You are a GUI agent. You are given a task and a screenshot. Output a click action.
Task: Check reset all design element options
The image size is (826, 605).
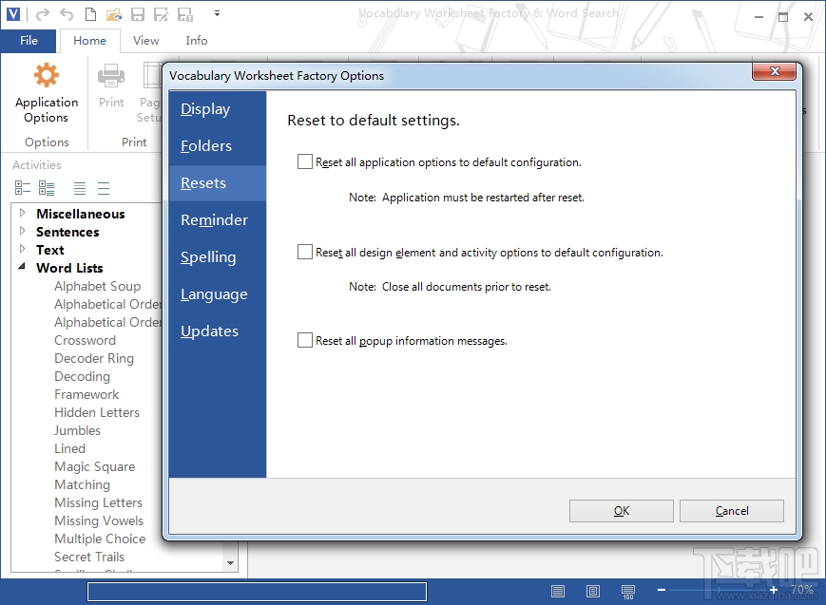pyautogui.click(x=305, y=252)
